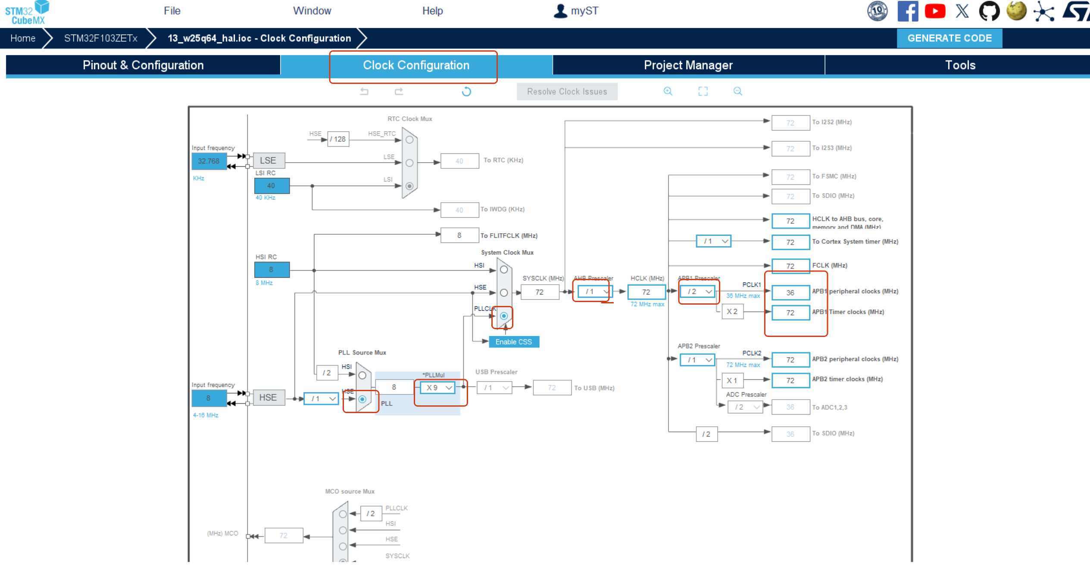
Task: Open the File menu
Action: click(172, 11)
